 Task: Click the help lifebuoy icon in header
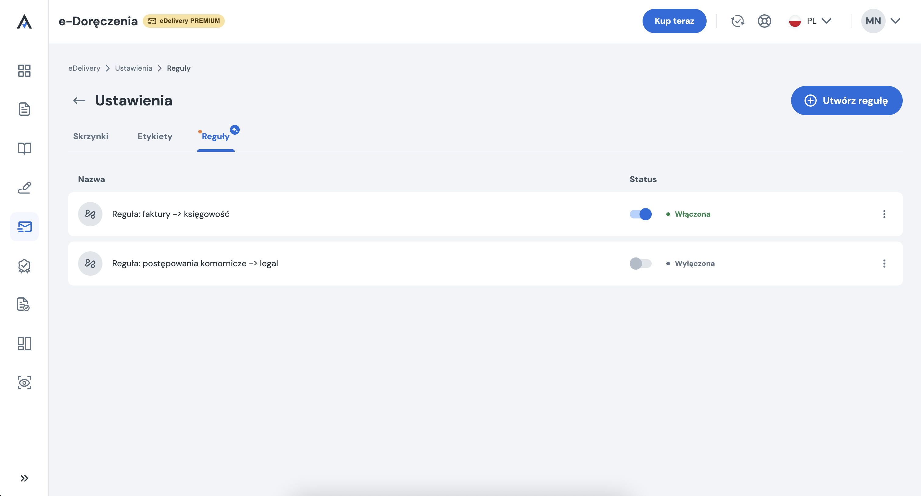764,21
